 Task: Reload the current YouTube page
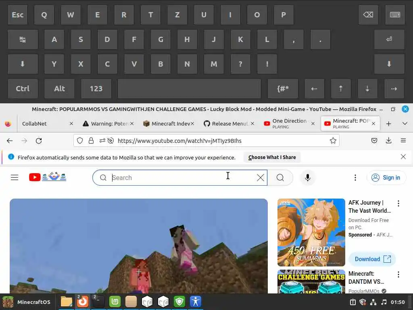[39, 141]
